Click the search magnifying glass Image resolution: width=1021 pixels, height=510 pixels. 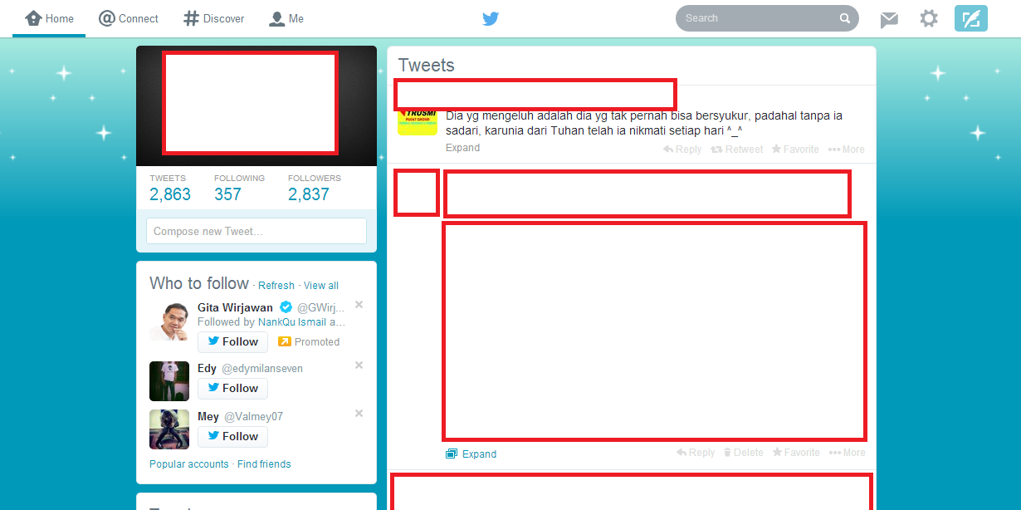(845, 17)
